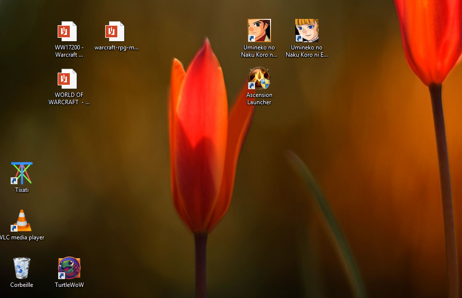The height and width of the screenshot is (298, 462).
Task: Select the Ascension Launcher shortcut icon
Action: (259, 78)
